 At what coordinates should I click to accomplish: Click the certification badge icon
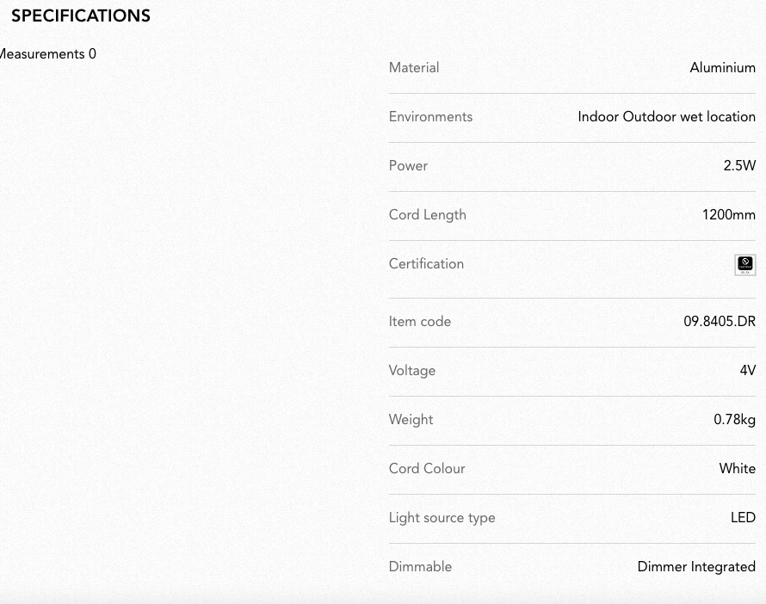point(745,265)
